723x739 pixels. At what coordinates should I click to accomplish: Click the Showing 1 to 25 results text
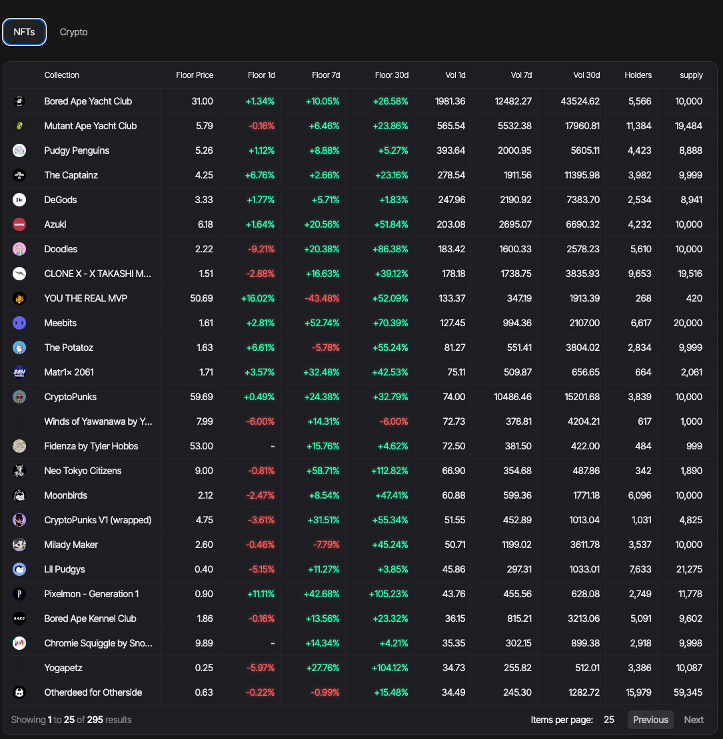[71, 720]
